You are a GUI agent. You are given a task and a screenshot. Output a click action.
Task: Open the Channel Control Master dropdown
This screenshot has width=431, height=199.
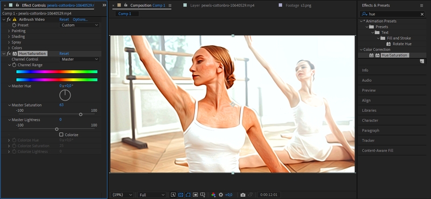coord(79,59)
